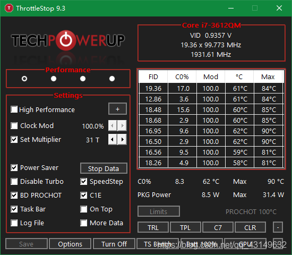The width and height of the screenshot is (292, 255).
Task: Select the third Performance profile radio button
Action: pos(83,79)
